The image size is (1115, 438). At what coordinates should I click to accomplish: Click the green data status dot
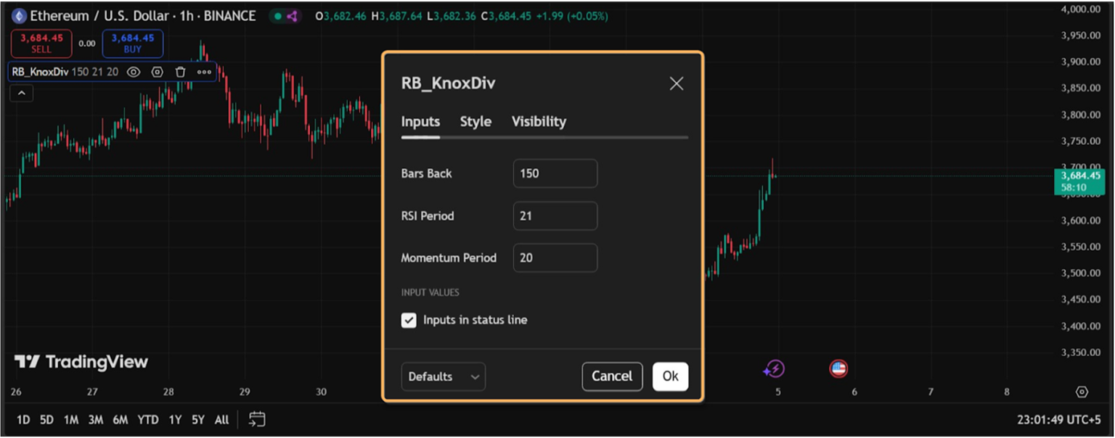[x=277, y=16]
